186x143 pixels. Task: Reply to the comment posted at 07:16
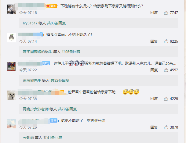point(154,13)
